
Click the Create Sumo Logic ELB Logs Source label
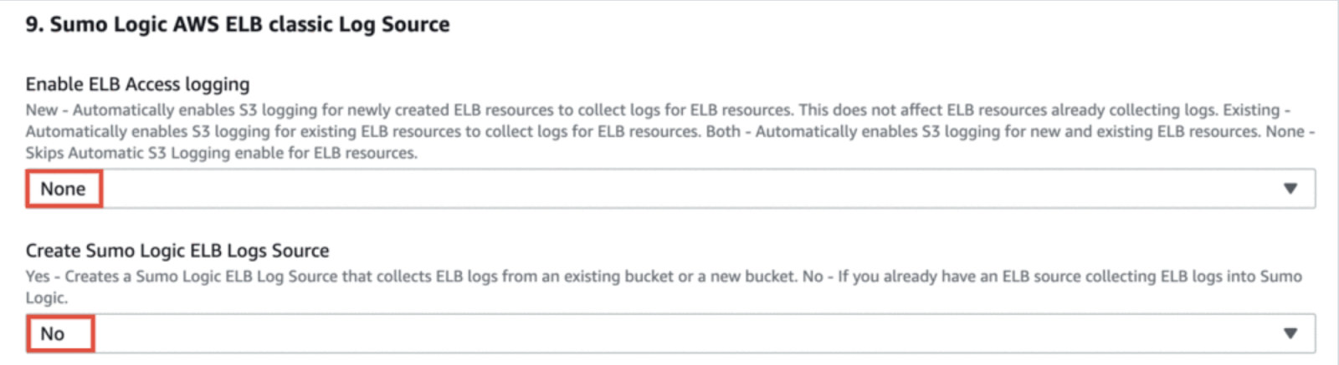point(177,251)
